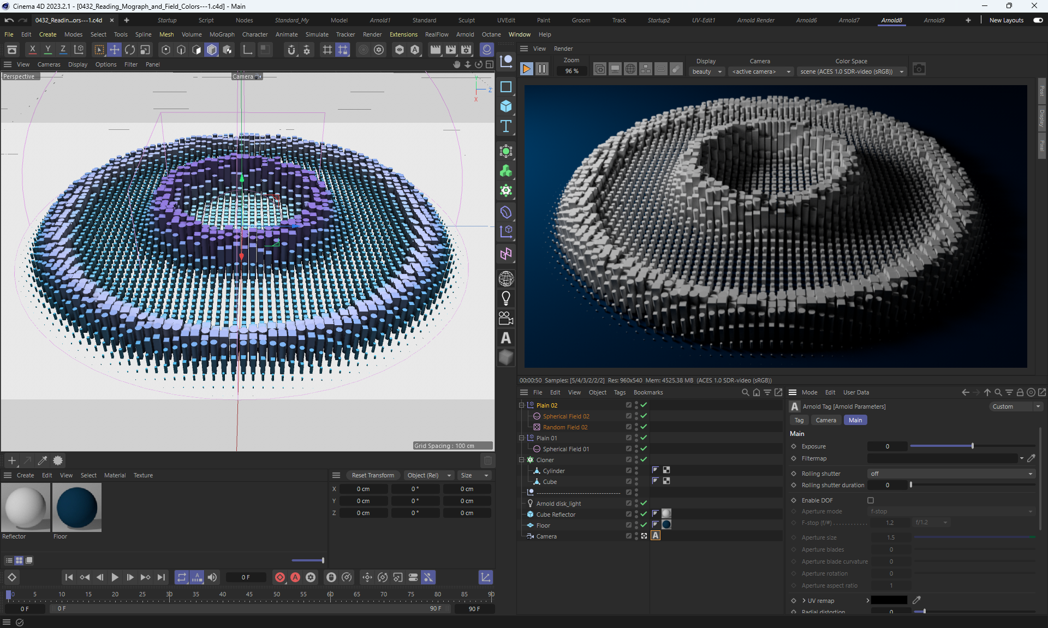Open the MoGraph menu

coord(222,34)
